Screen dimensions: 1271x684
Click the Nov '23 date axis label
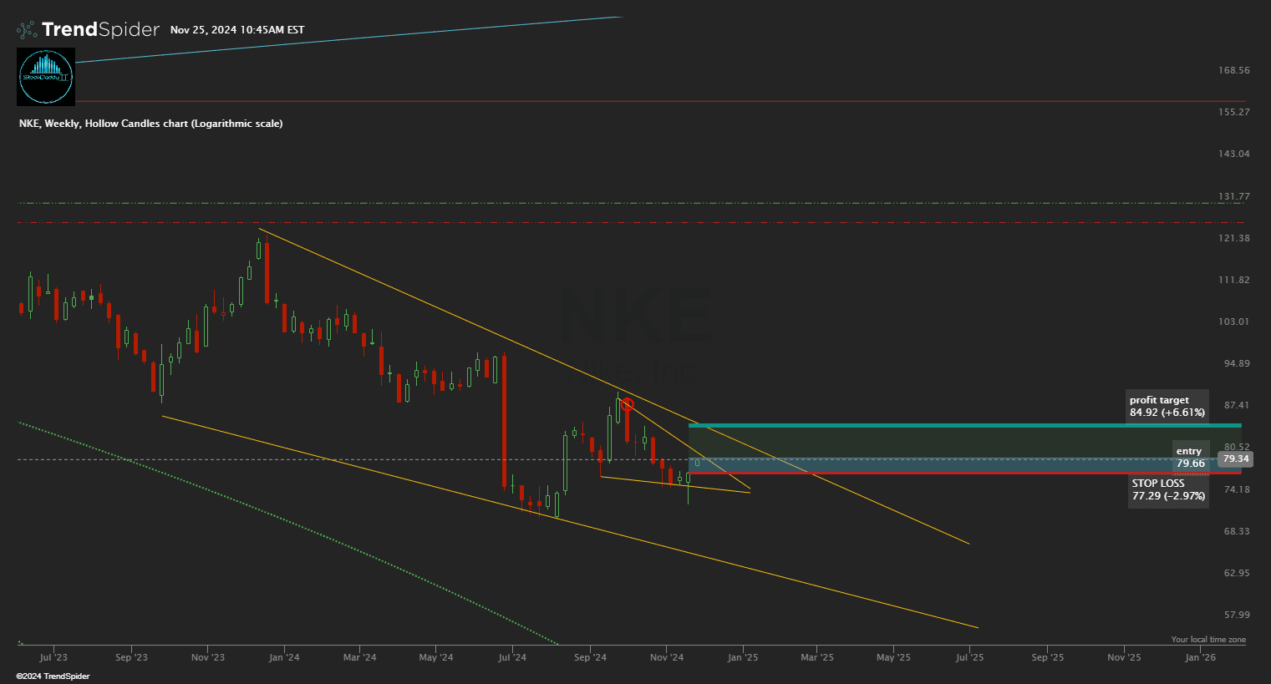pyautogui.click(x=207, y=657)
